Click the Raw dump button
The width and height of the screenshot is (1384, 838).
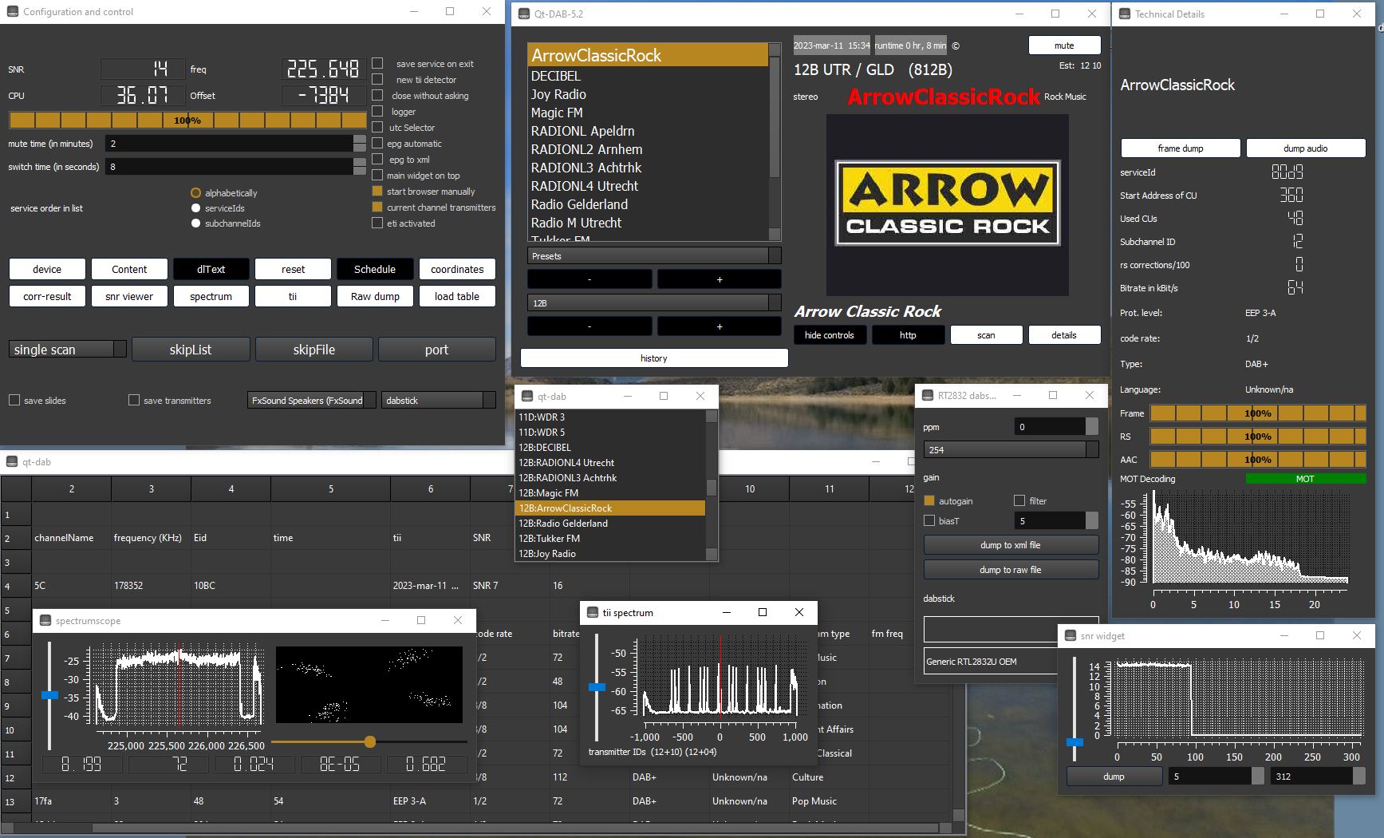click(x=375, y=296)
